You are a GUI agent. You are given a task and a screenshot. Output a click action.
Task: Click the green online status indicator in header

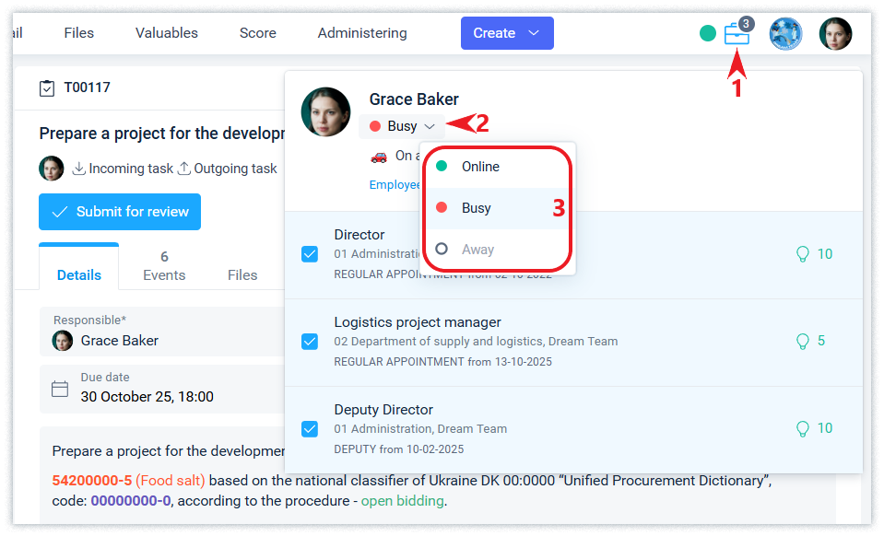(708, 34)
